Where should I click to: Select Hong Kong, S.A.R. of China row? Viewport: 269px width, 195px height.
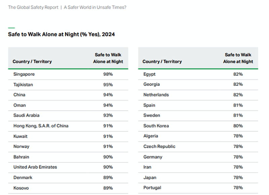41,126
